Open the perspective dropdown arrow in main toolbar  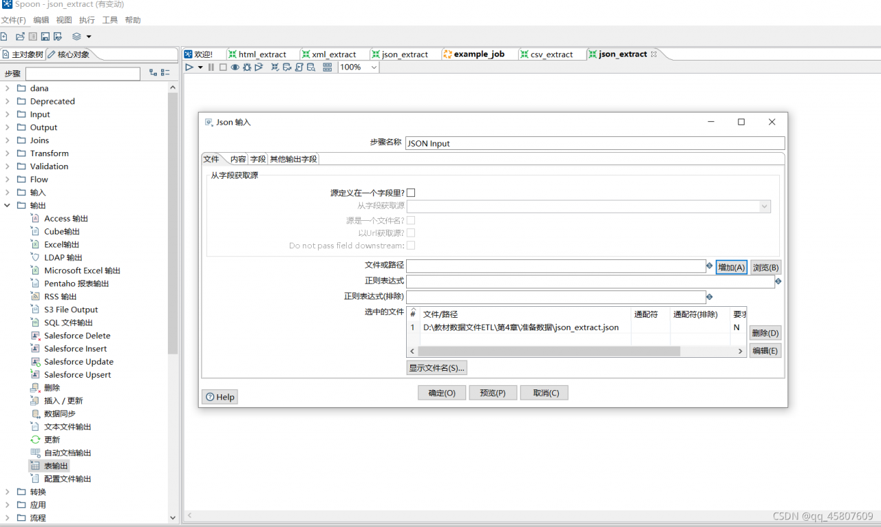pos(89,36)
